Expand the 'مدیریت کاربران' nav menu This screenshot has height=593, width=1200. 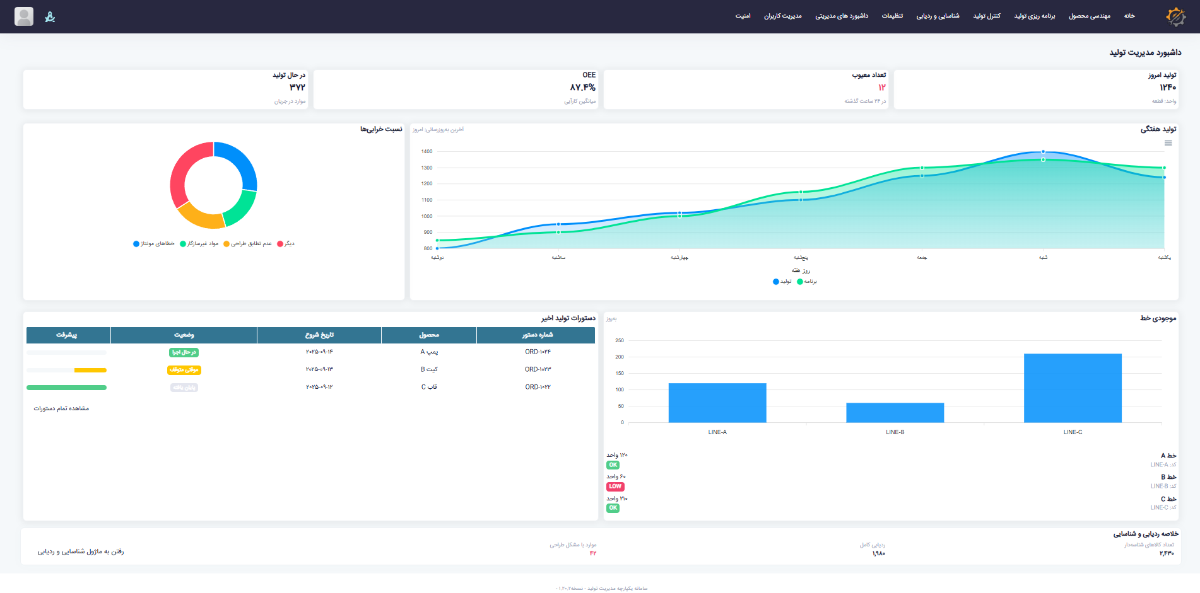point(782,16)
